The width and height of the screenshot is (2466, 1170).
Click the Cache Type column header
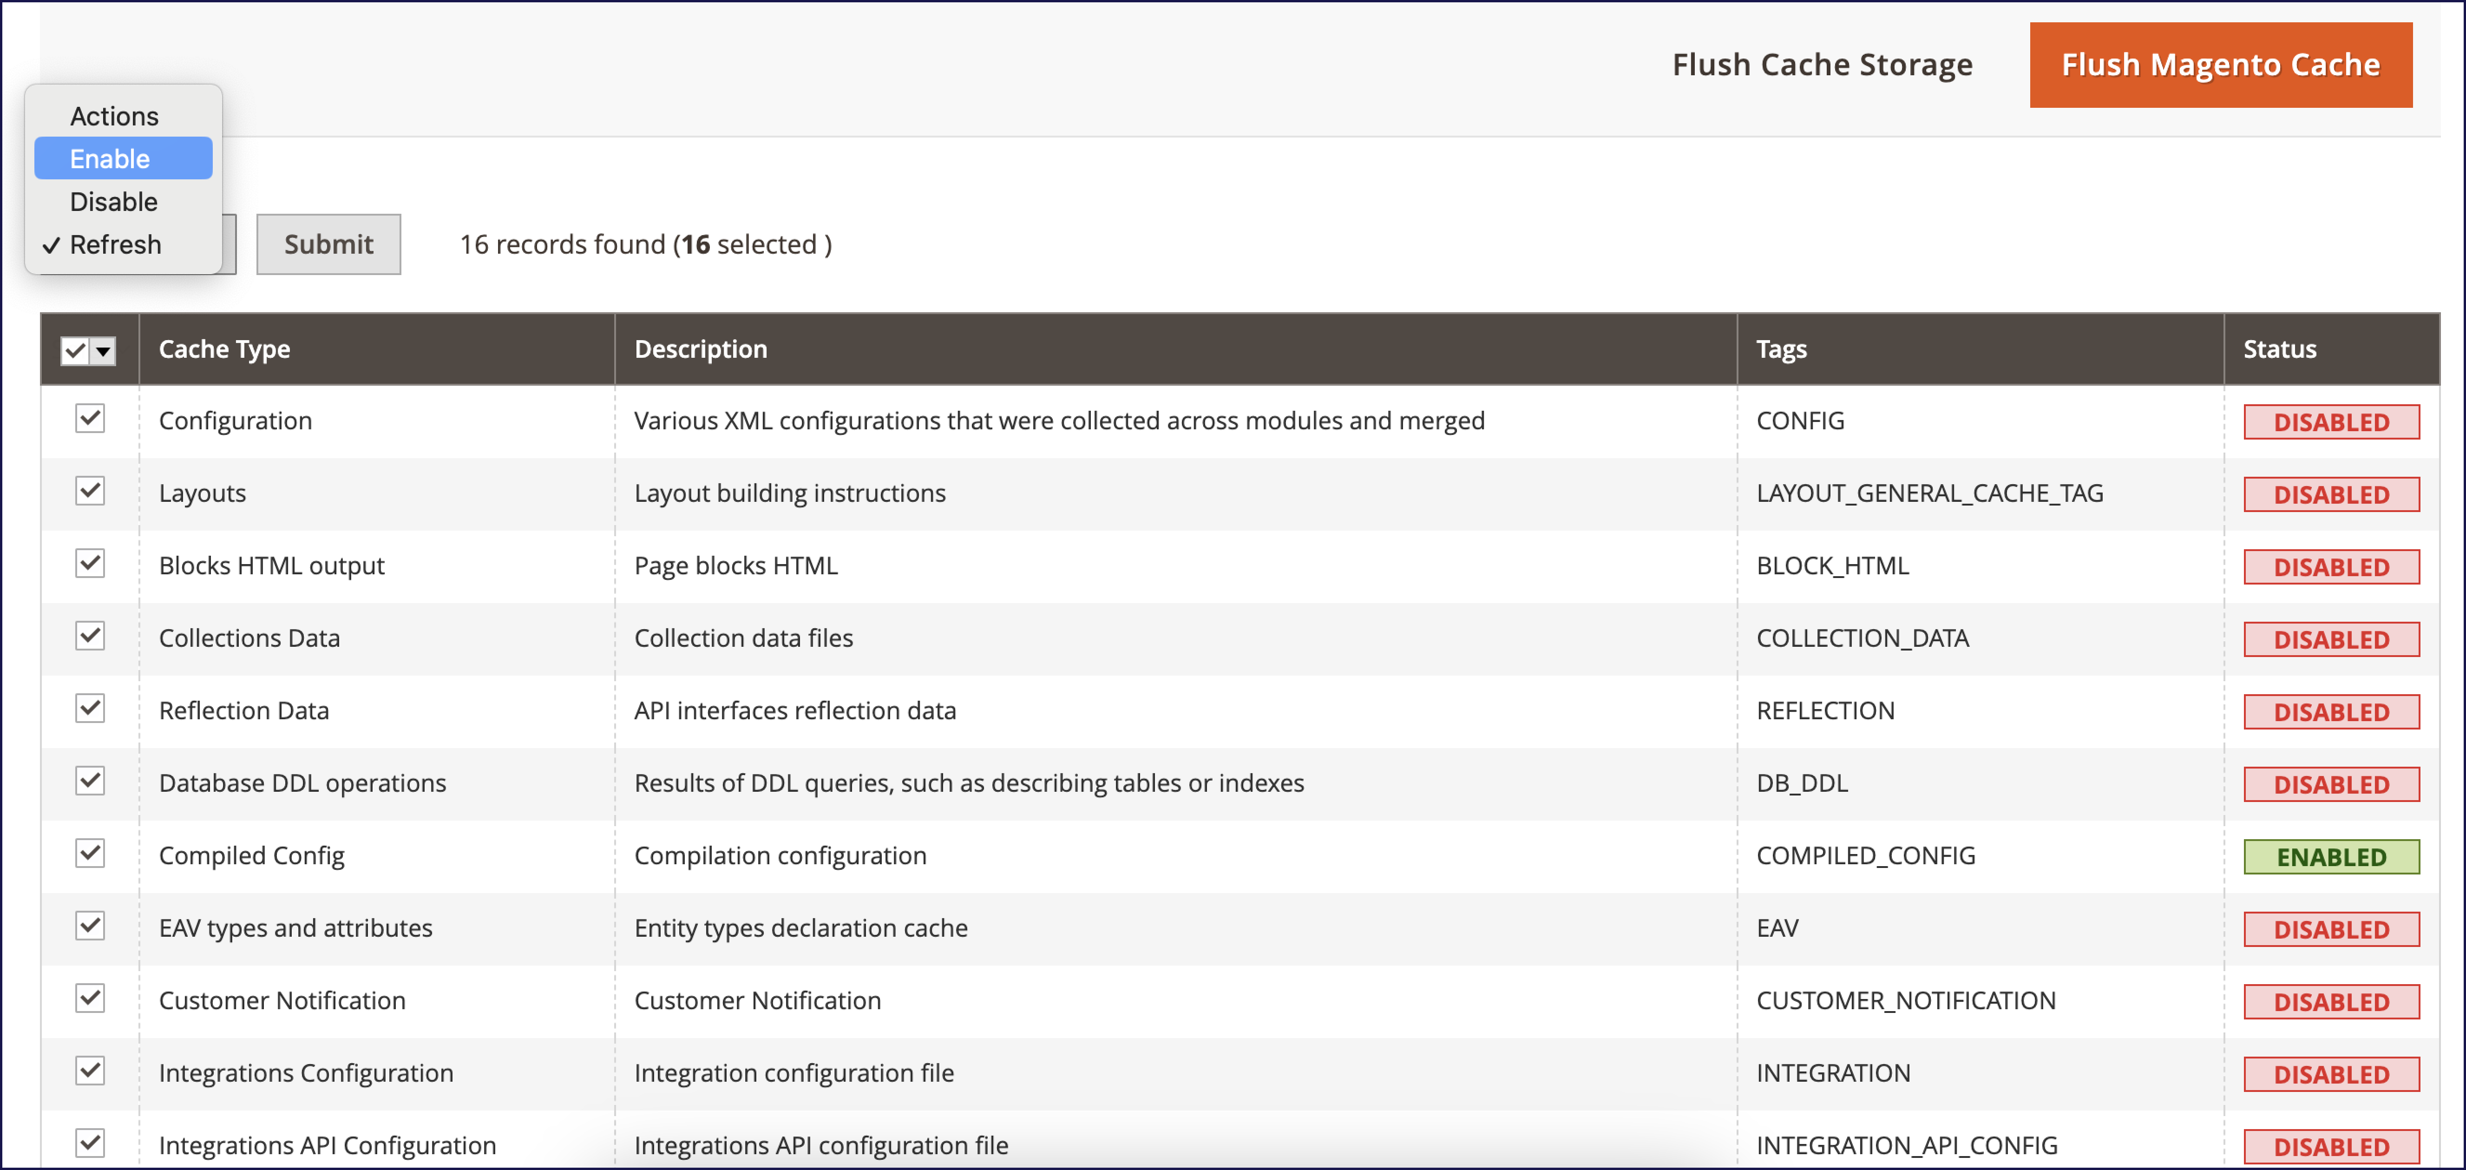(224, 349)
